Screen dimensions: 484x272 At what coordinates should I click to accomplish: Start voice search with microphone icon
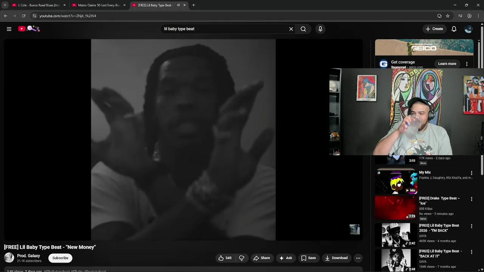[320, 29]
